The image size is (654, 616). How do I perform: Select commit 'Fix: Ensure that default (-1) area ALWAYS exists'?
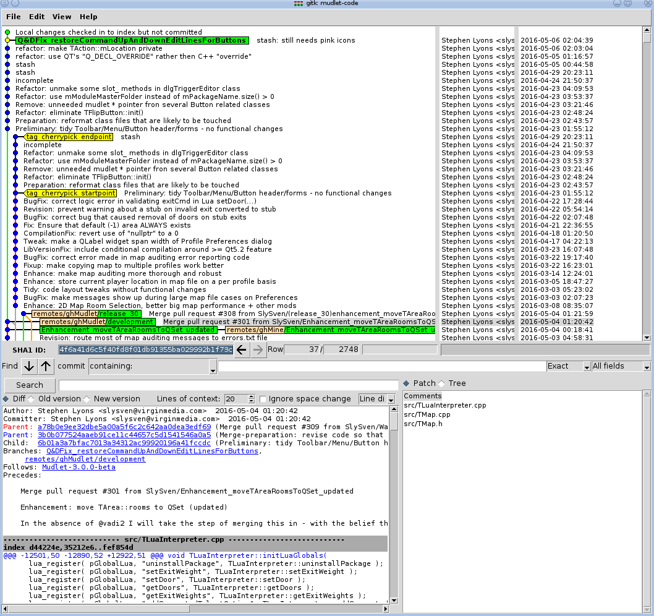(x=107, y=225)
